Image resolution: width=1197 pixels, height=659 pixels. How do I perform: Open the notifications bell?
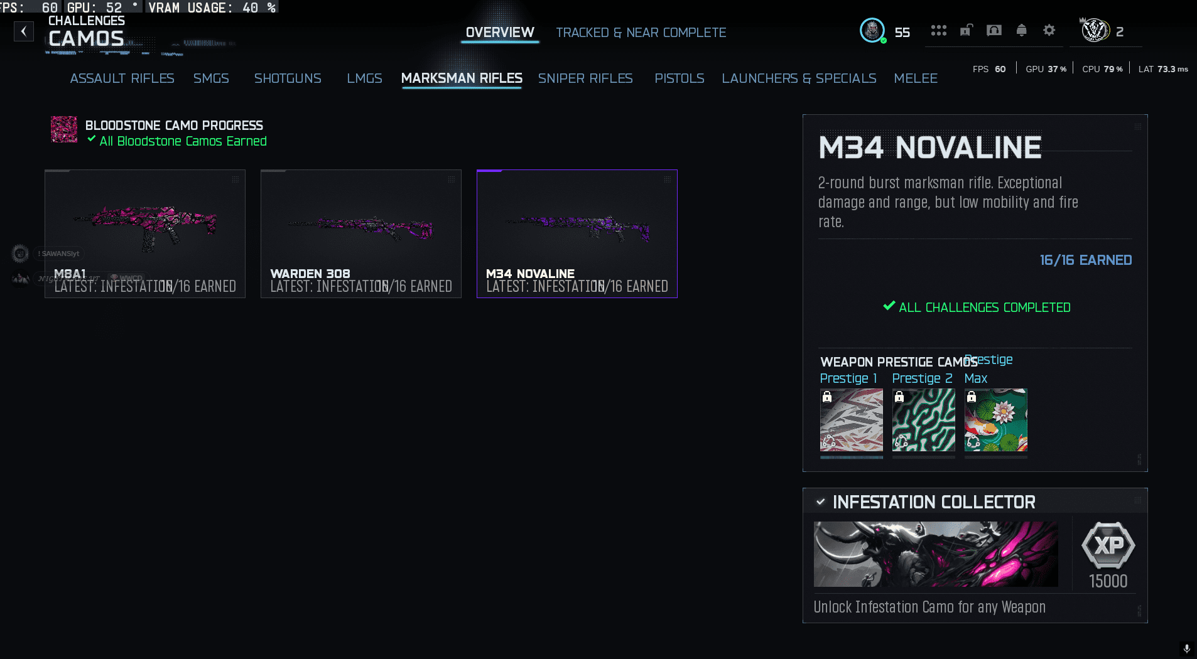point(1021,31)
